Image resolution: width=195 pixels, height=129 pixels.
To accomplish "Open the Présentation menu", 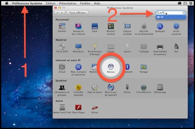I will [68, 3].
